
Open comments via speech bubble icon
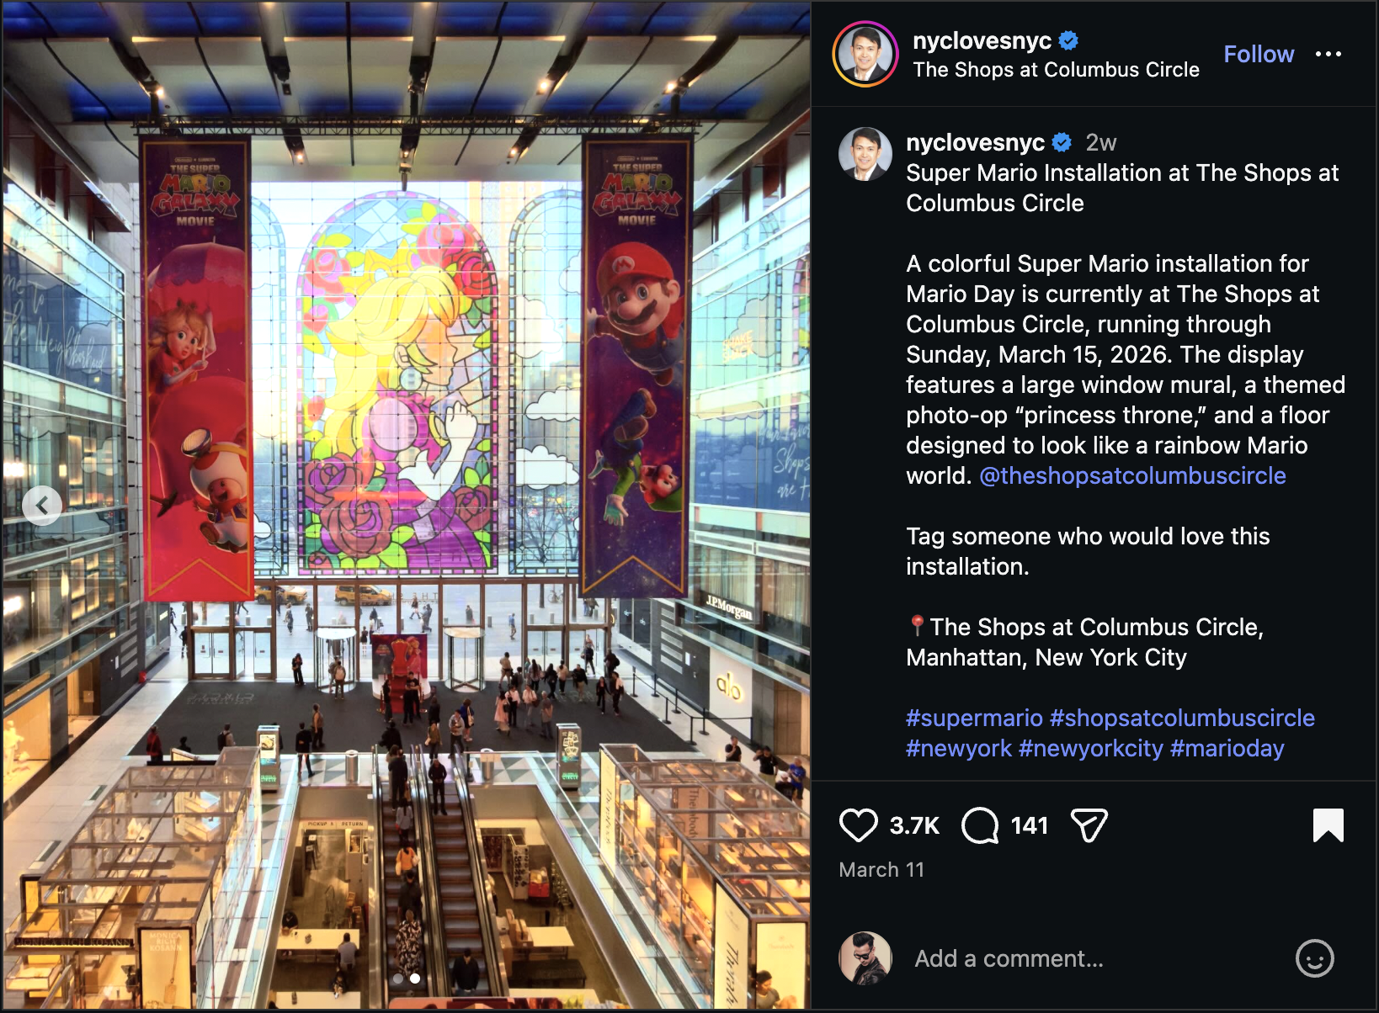pyautogui.click(x=980, y=825)
